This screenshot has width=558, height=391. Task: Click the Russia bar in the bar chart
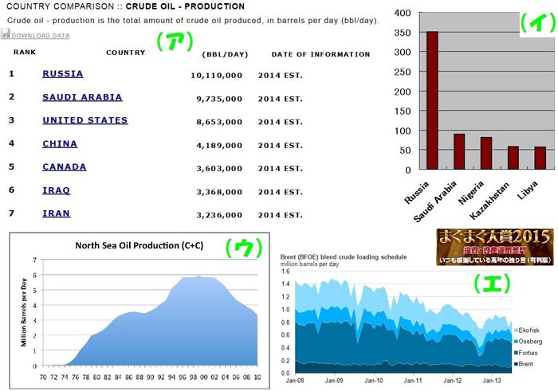[432, 100]
